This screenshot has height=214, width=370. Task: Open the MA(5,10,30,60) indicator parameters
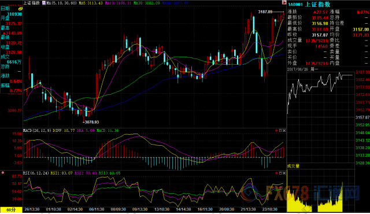[x=62, y=3]
